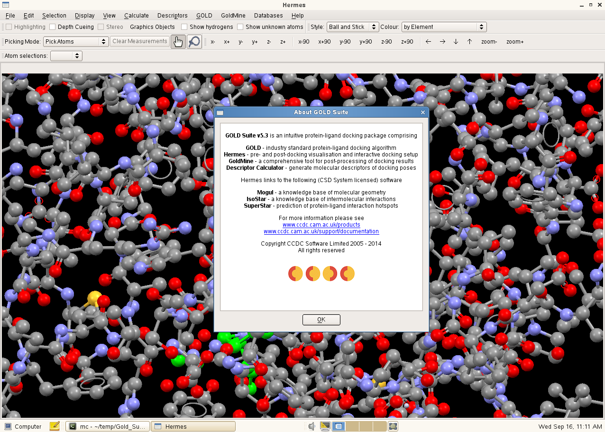The width and height of the screenshot is (605, 432).
Task: Rotate by y-90 degrees
Action: coord(345,42)
